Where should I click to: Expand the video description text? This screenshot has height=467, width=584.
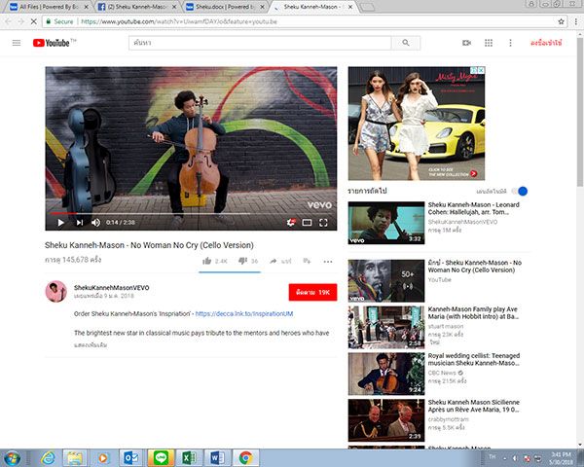91,345
